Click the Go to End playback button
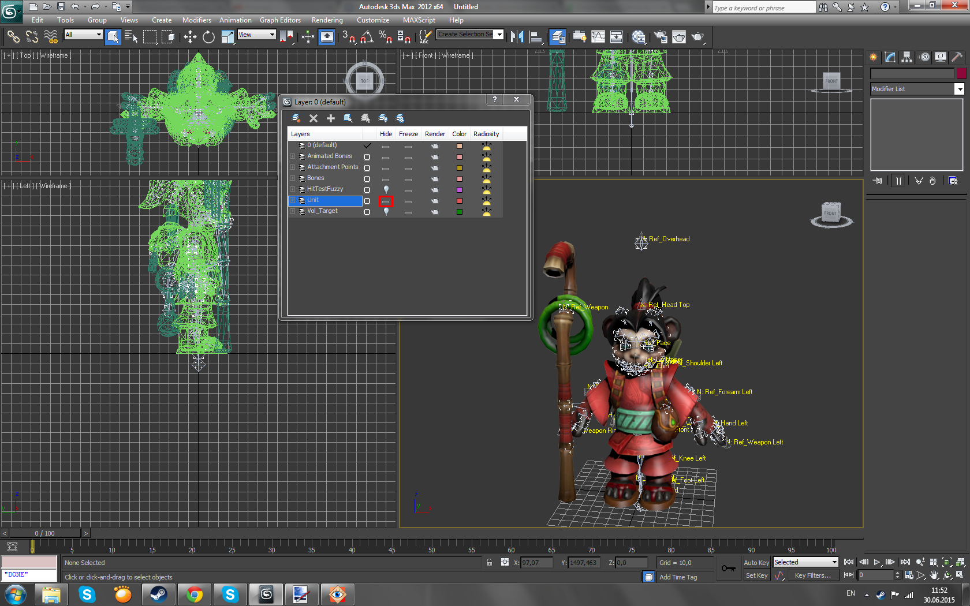 (905, 562)
